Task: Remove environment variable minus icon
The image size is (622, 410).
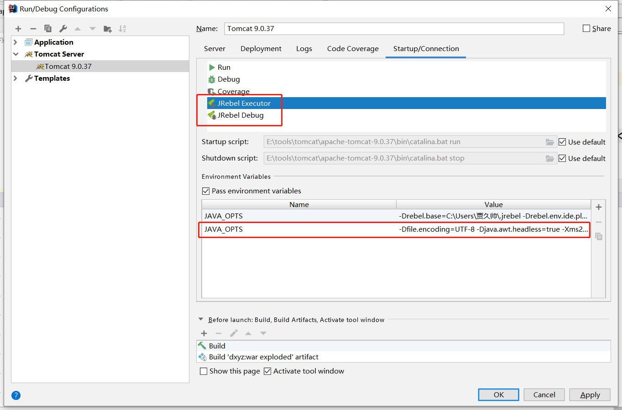Action: 599,222
